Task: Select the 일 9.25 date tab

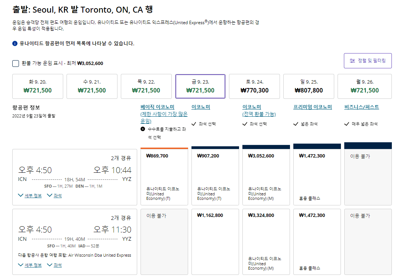Action: click(x=309, y=86)
